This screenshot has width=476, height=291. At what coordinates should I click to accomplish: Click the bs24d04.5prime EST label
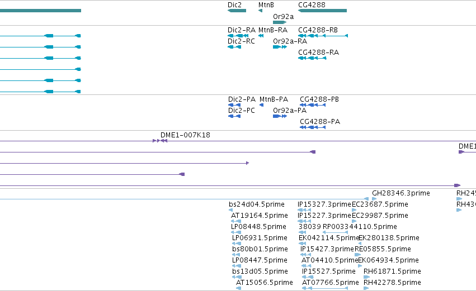[x=257, y=204]
